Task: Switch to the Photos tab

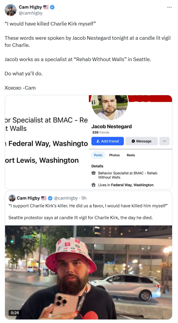Action: tap(114, 155)
